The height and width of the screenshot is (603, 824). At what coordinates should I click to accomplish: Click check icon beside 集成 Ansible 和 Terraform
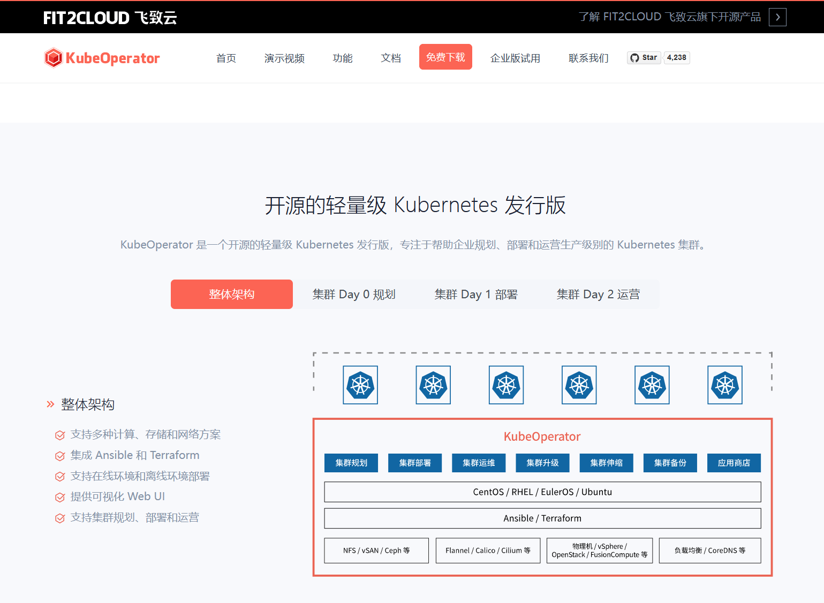60,456
